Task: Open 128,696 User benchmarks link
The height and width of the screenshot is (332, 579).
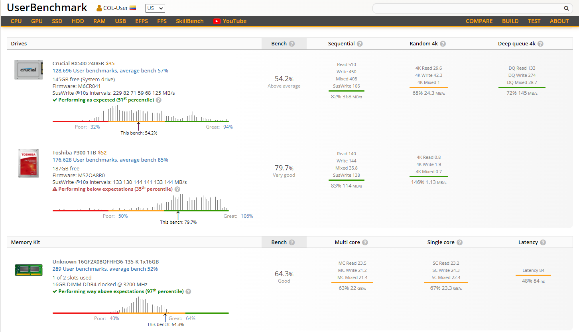Action: pyautogui.click(x=110, y=70)
